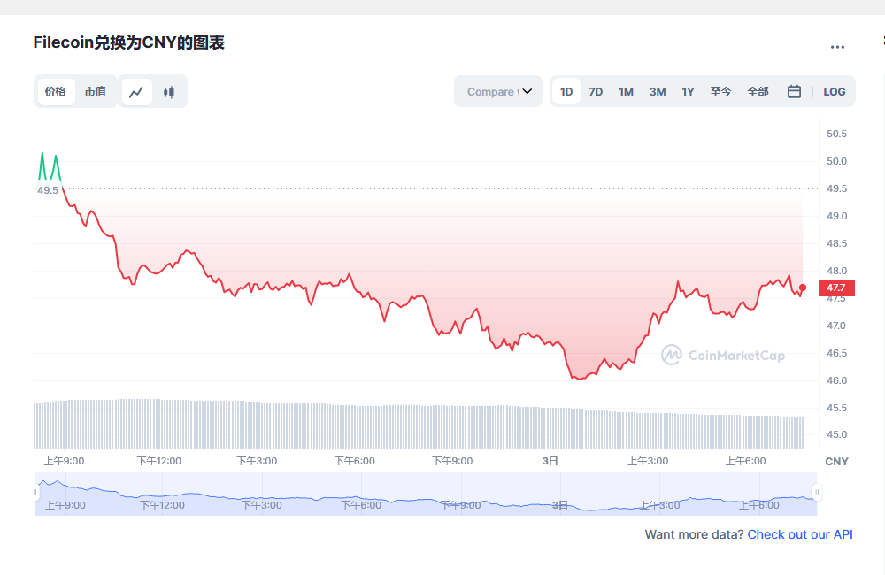Viewport: 885px width, 575px height.
Task: Click the 46.0 price axis label
Action: (x=836, y=380)
